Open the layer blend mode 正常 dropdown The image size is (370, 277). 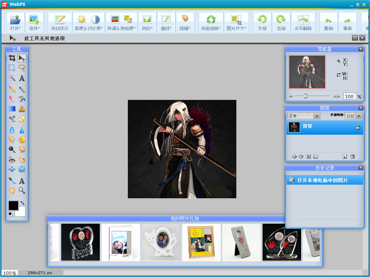[x=304, y=116]
